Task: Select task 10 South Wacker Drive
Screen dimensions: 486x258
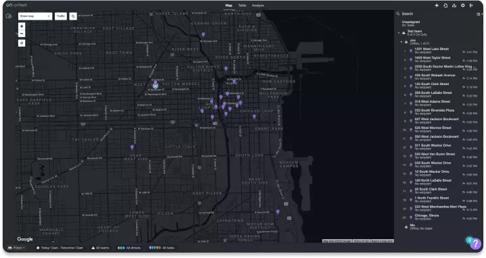Action: coord(440,173)
